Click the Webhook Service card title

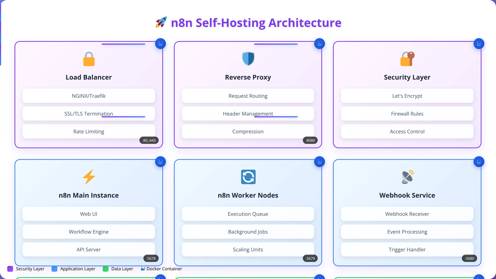tap(407, 195)
